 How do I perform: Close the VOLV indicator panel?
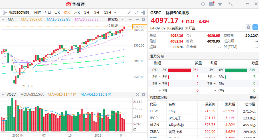tap(137, 95)
